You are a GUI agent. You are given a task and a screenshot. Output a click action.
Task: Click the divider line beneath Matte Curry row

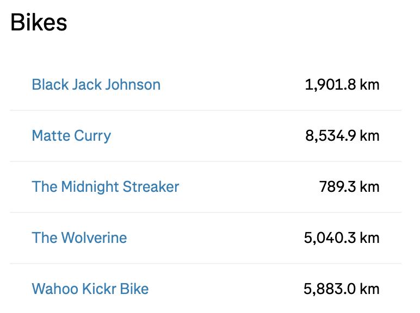(206, 161)
